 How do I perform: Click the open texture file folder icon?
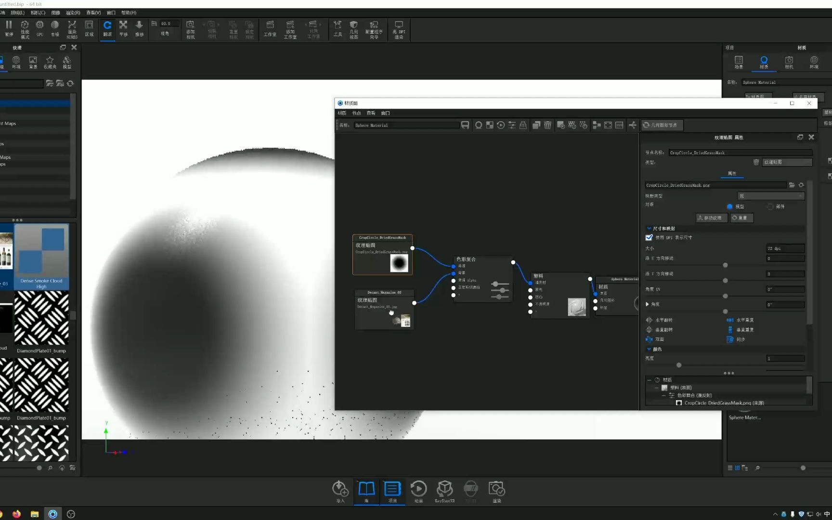coord(792,185)
